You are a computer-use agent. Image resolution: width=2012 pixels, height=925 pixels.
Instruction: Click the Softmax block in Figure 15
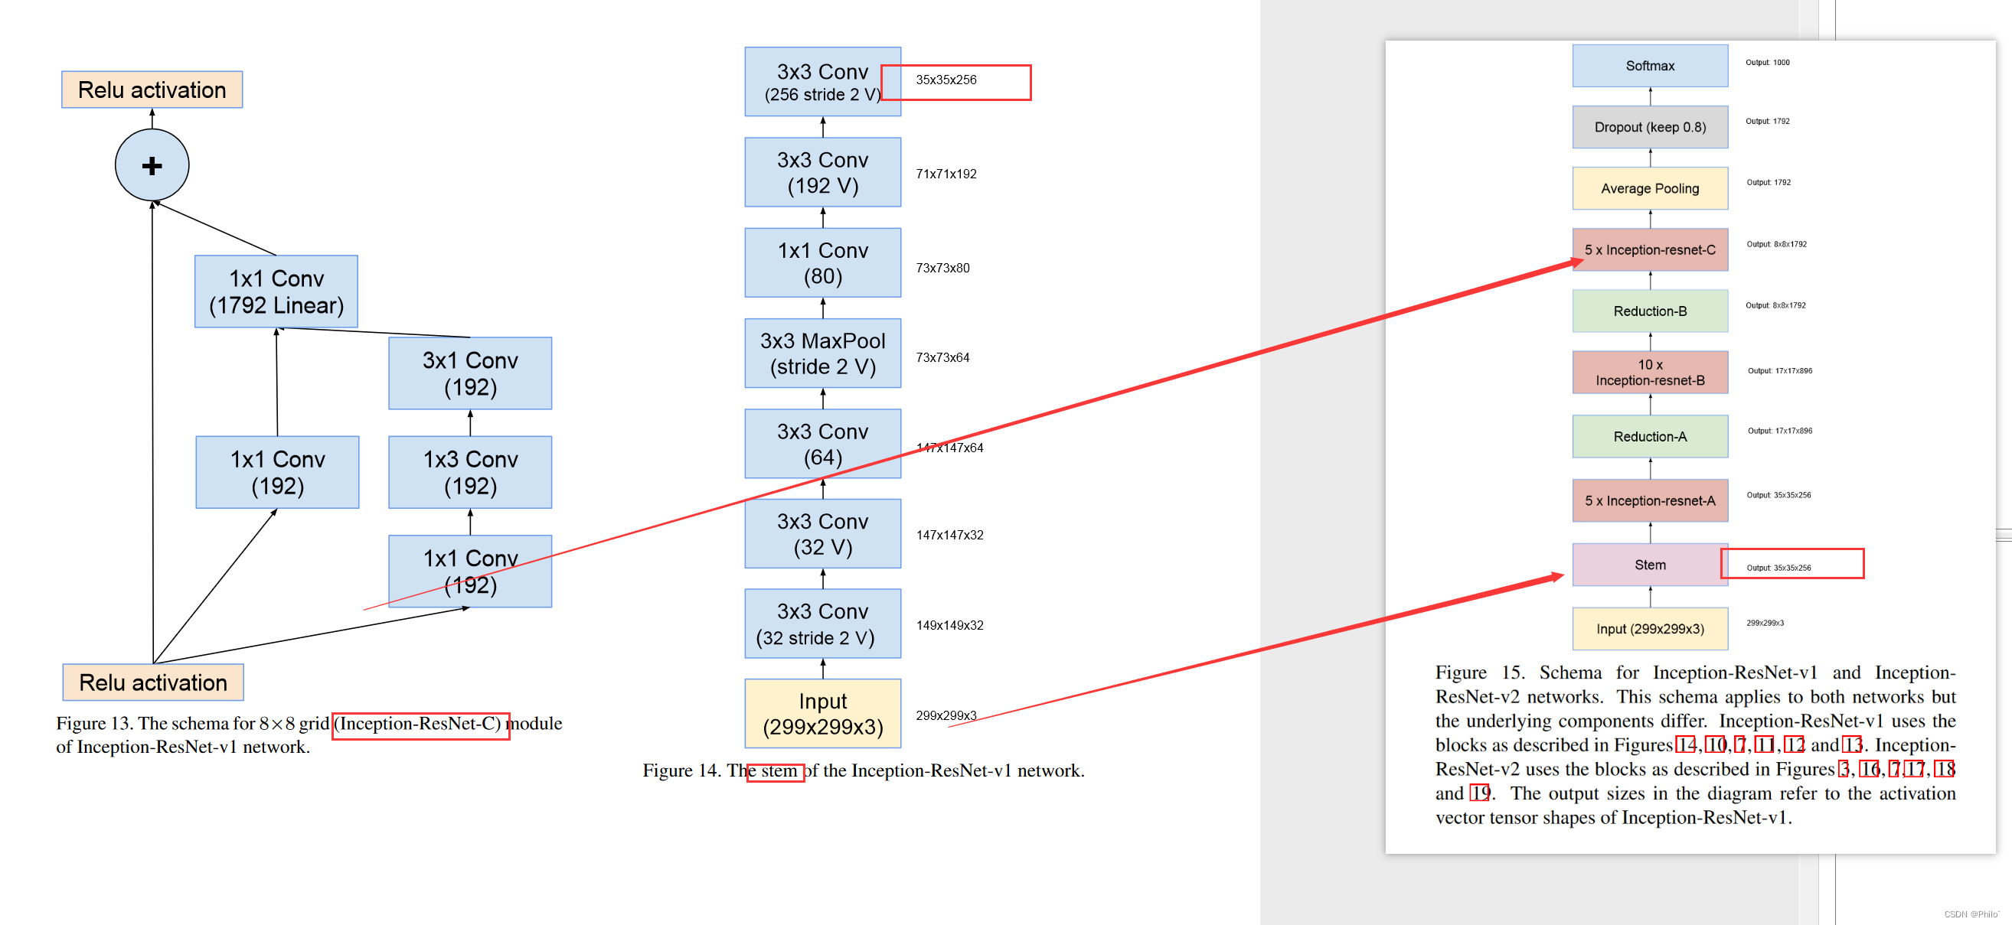[1650, 66]
